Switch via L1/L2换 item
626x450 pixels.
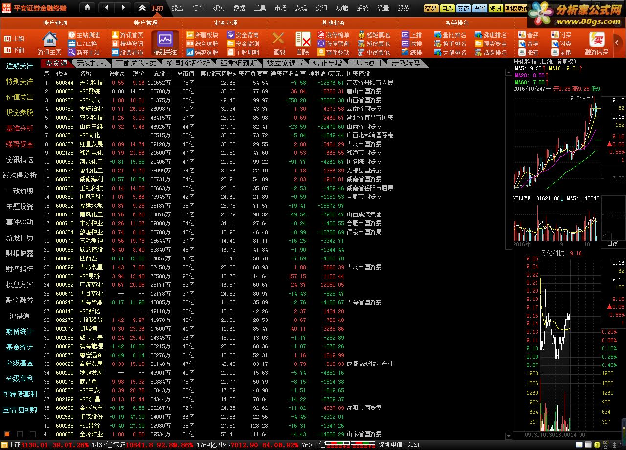[82, 44]
